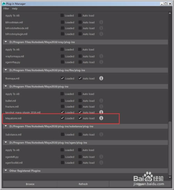Collapse the plug-ins/fbx/plug-ins section
The width and height of the screenshot is (174, 190).
point(6,70)
